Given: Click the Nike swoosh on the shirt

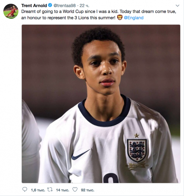Looking at the screenshot, I should click(x=80, y=155).
